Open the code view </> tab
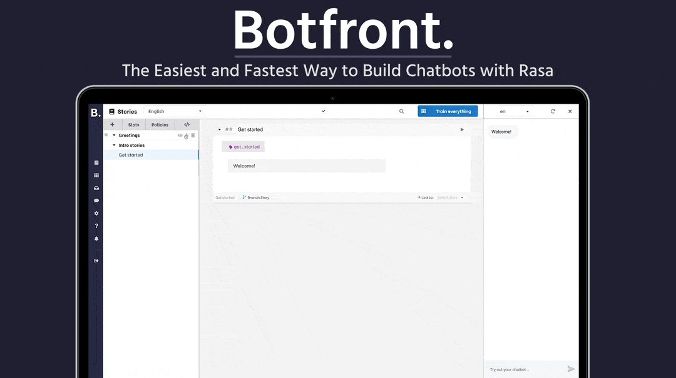 pos(187,124)
